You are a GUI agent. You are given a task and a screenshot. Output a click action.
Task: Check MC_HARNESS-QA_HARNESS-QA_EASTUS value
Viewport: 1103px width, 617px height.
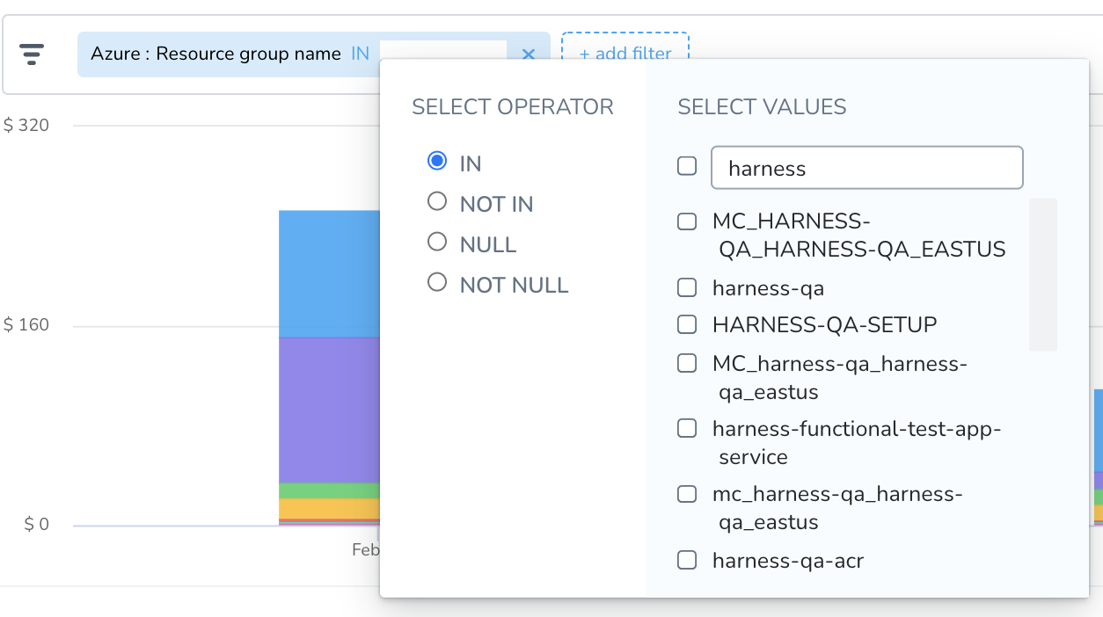(x=687, y=221)
